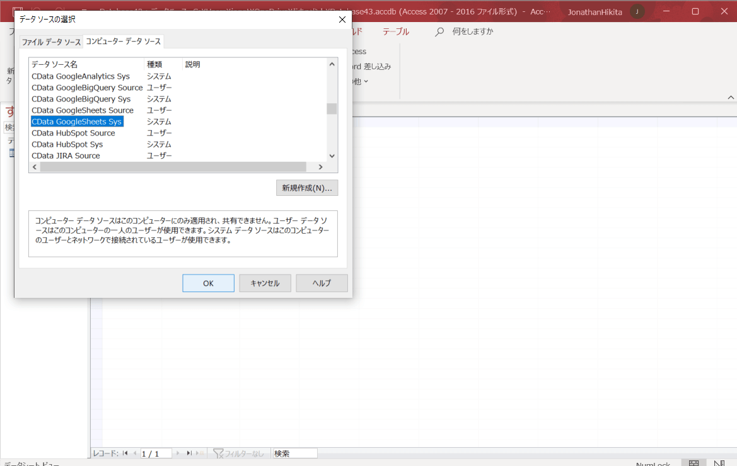
Task: Select CData GoogleBigQuery Source row
Action: [87, 88]
